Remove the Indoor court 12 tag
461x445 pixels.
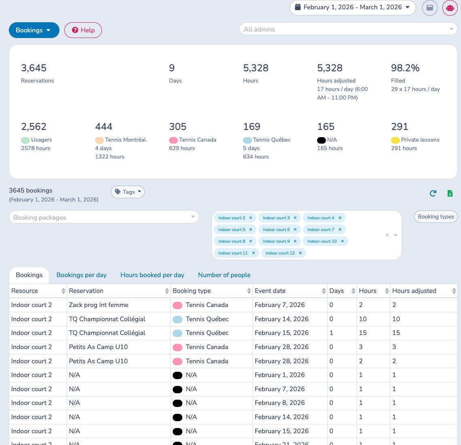[x=300, y=253]
